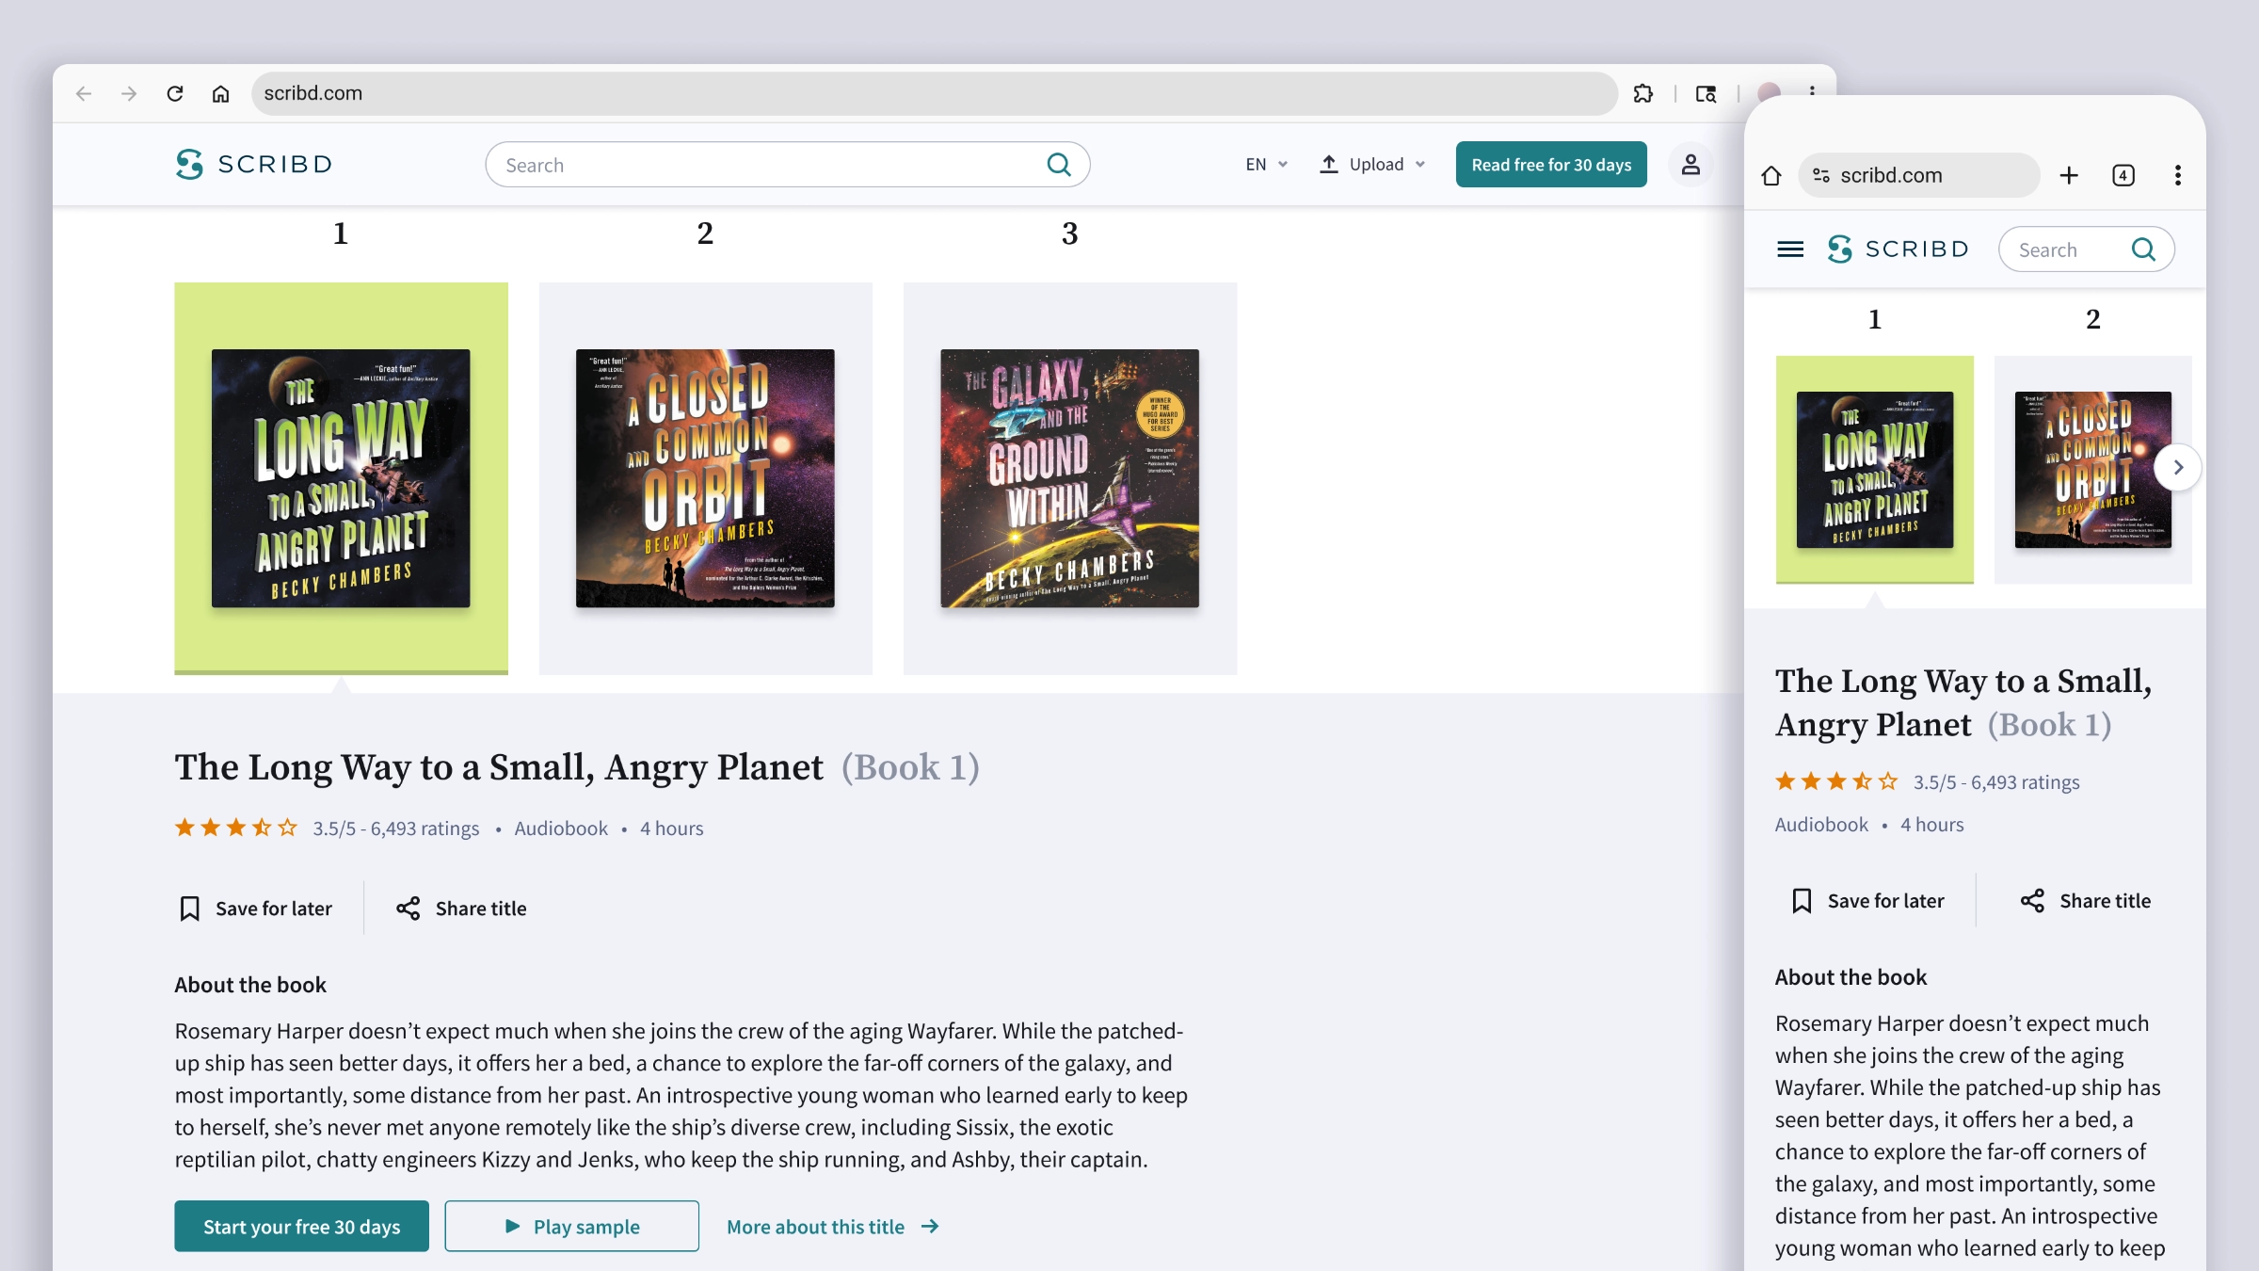Image resolution: width=2259 pixels, height=1271 pixels.
Task: Click the Play sample button
Action: [x=571, y=1226]
